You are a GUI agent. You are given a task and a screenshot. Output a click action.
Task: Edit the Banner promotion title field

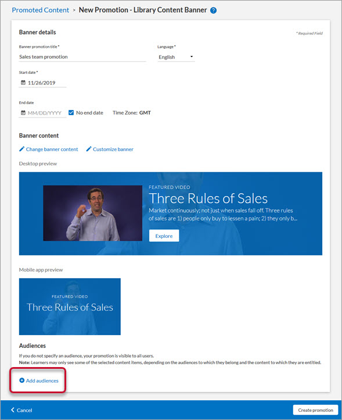[x=82, y=57]
